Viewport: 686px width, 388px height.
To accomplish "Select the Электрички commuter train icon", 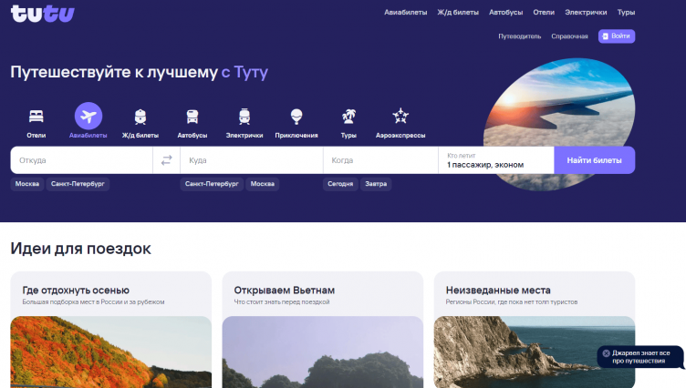I will pos(244,117).
